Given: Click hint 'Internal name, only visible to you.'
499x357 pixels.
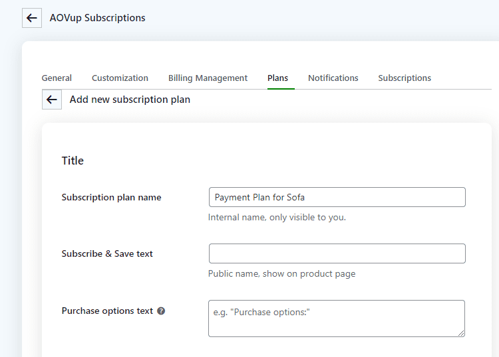Looking at the screenshot, I should [277, 218].
